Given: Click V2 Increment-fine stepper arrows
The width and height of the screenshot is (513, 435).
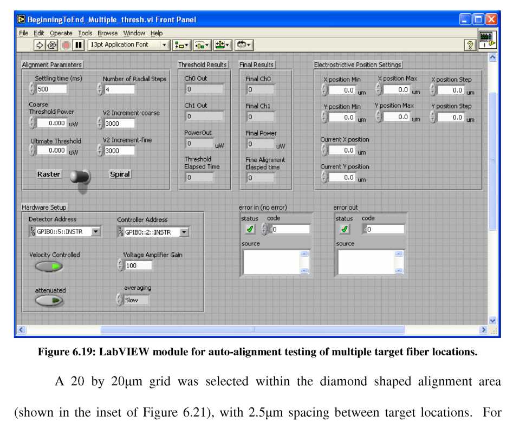Looking at the screenshot, I should pyautogui.click(x=100, y=151).
